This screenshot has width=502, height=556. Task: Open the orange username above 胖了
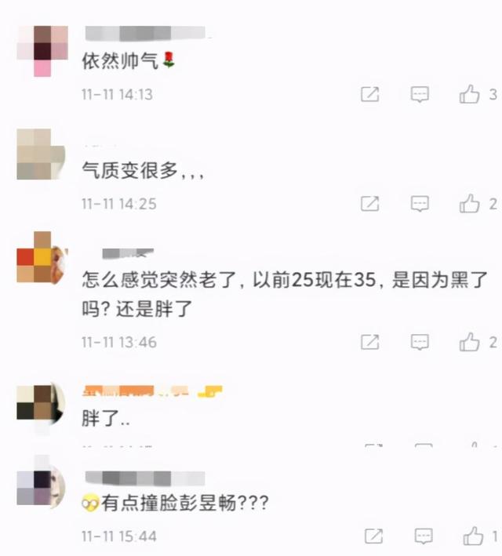coord(152,391)
